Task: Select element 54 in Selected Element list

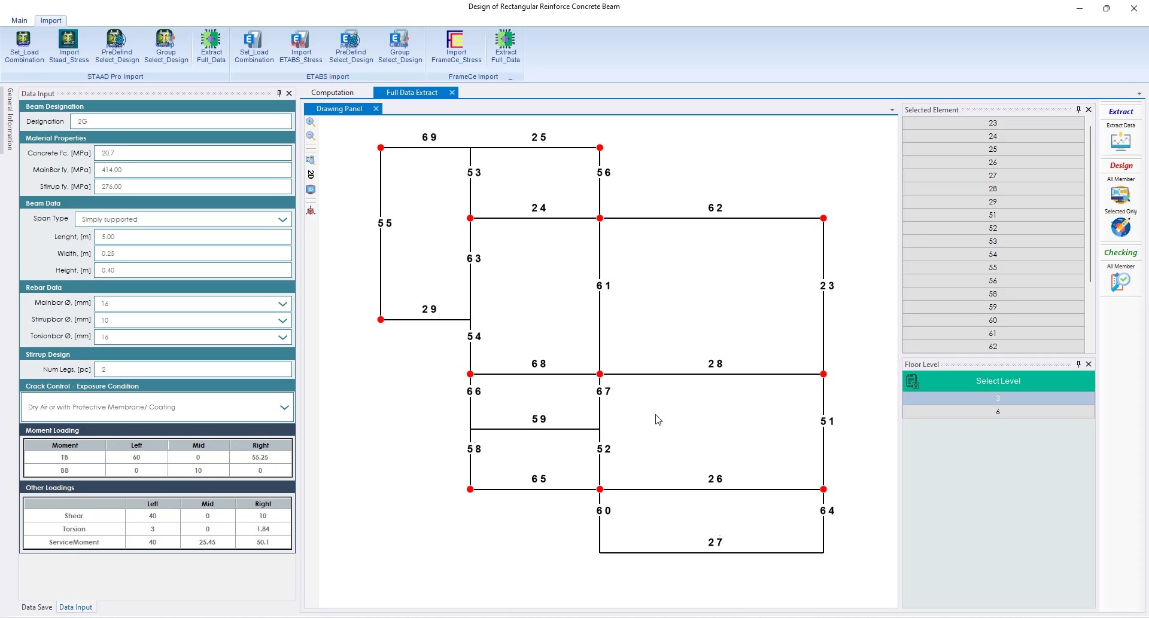Action: pyautogui.click(x=993, y=255)
